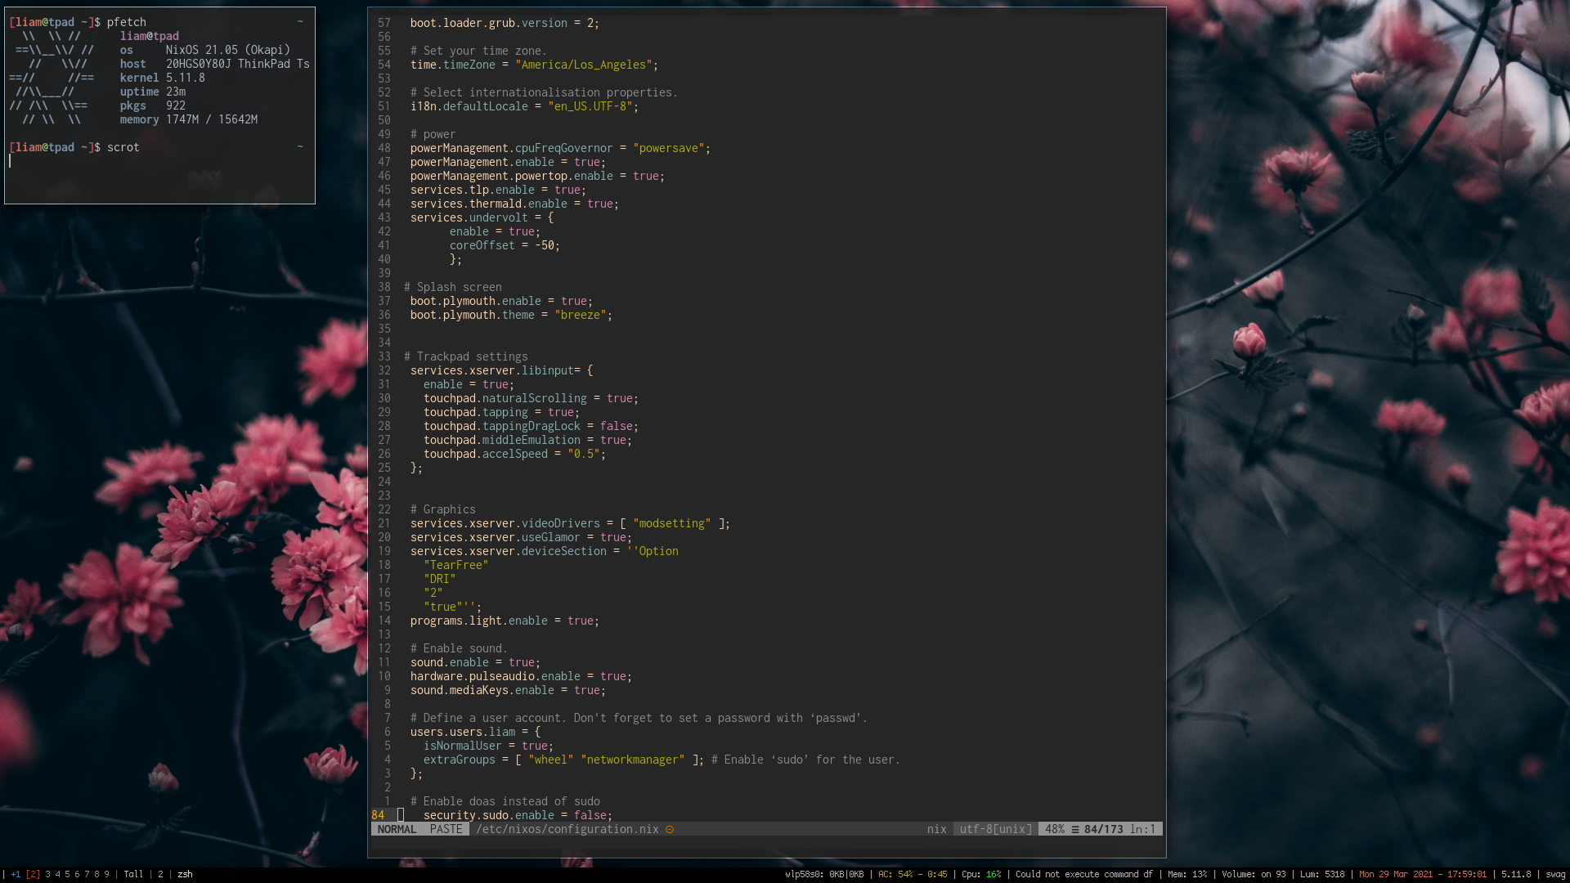Click the line-count icon beside 84/173
1570x883 pixels.
coord(1075,829)
